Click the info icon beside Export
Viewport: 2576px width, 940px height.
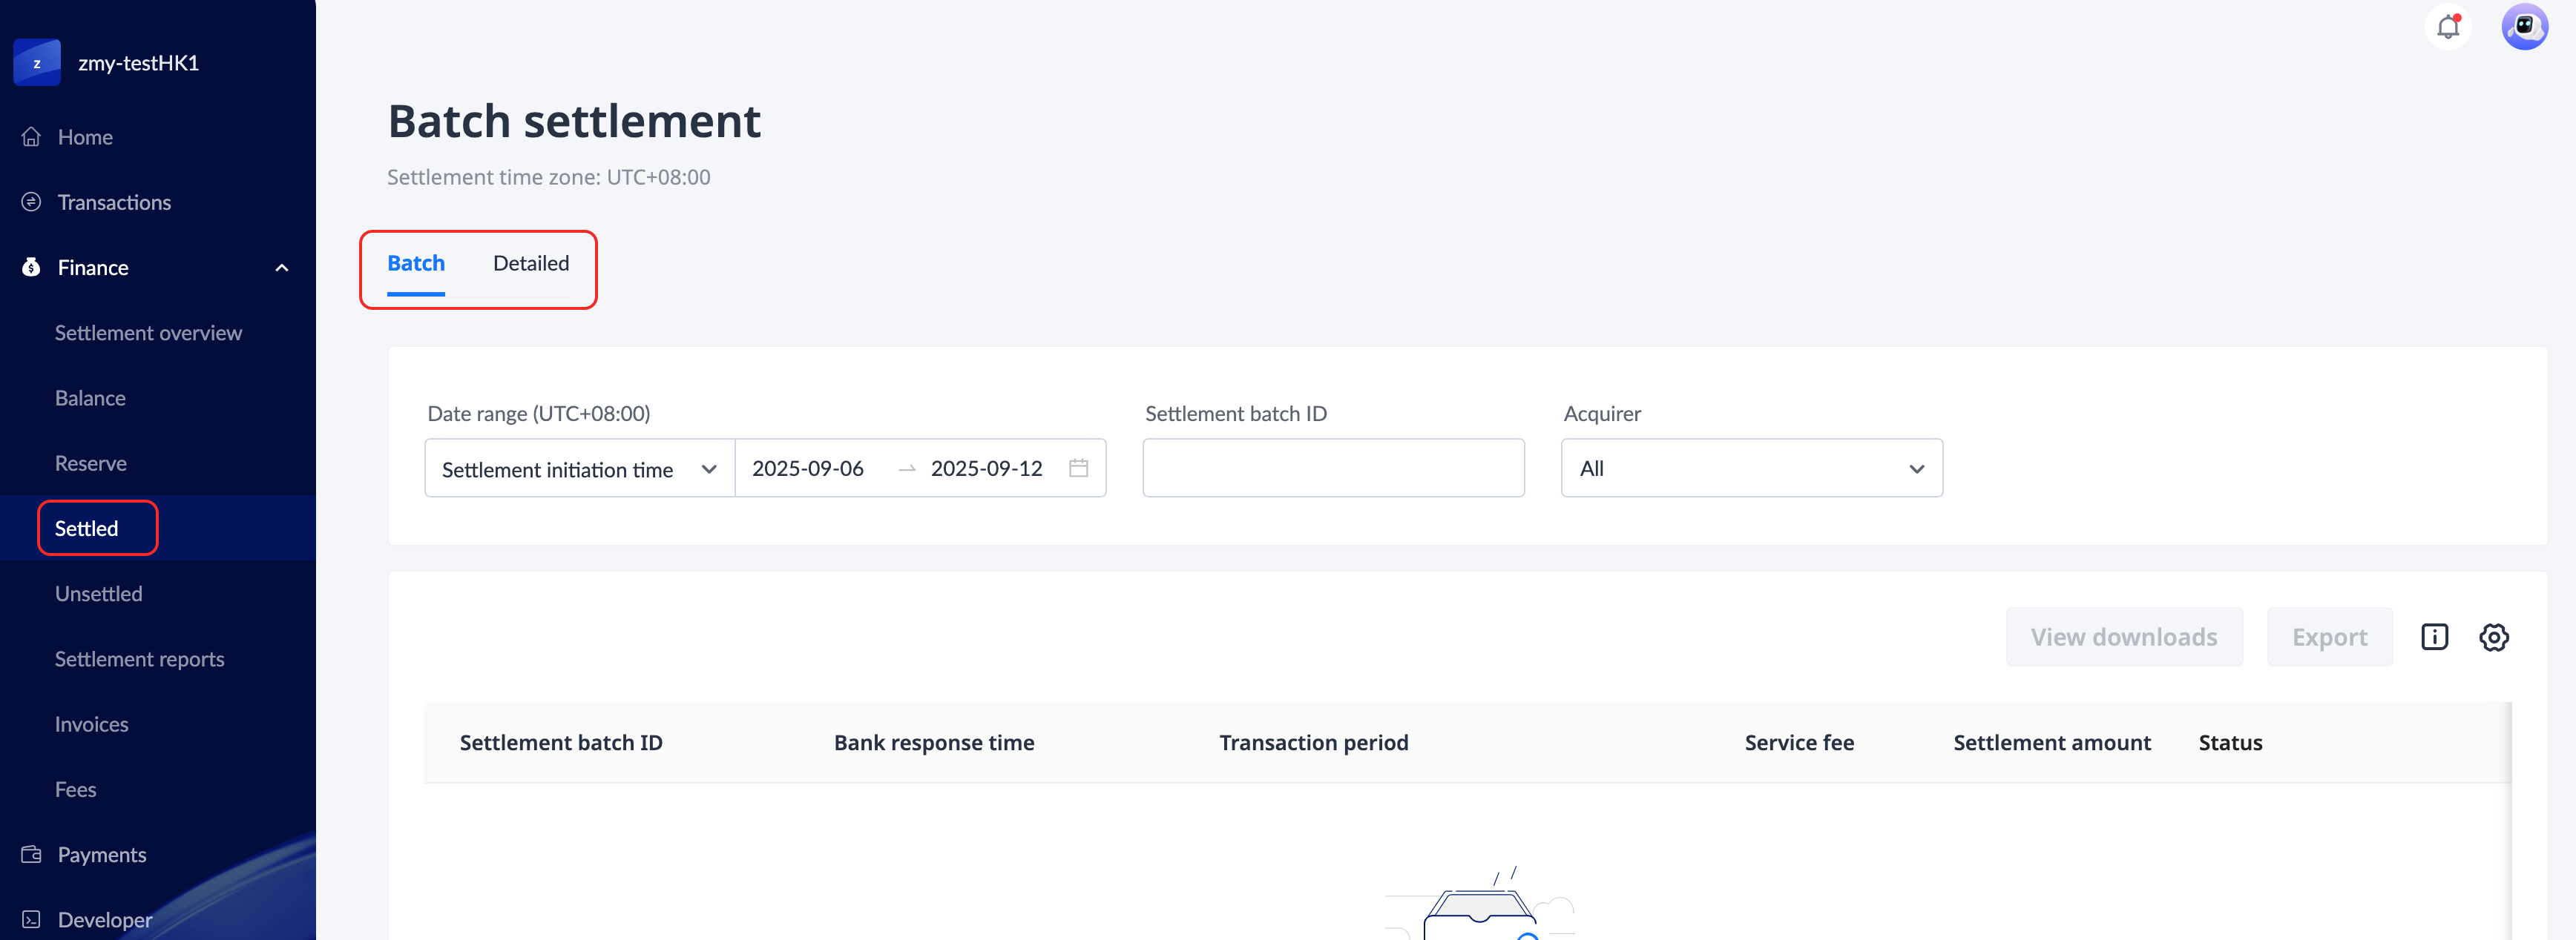(2434, 638)
